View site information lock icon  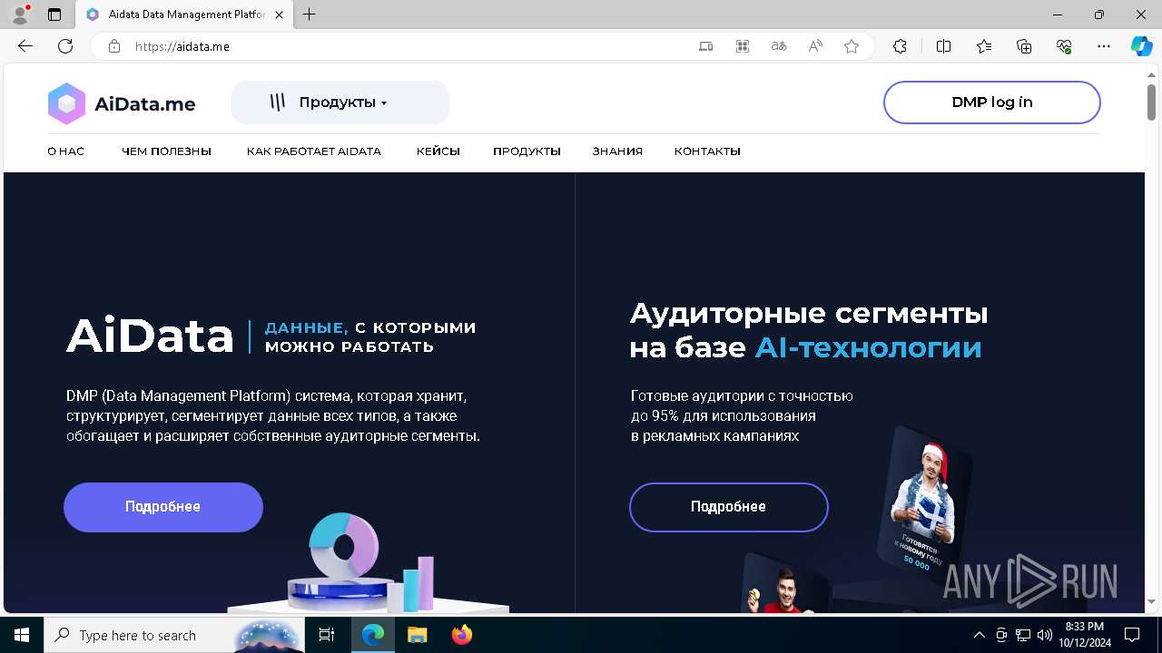114,46
